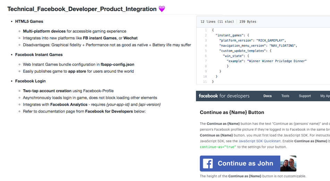The width and height of the screenshot is (330, 181).
Task: Click the green continue-as="true" code snippet
Action: tap(218, 147)
